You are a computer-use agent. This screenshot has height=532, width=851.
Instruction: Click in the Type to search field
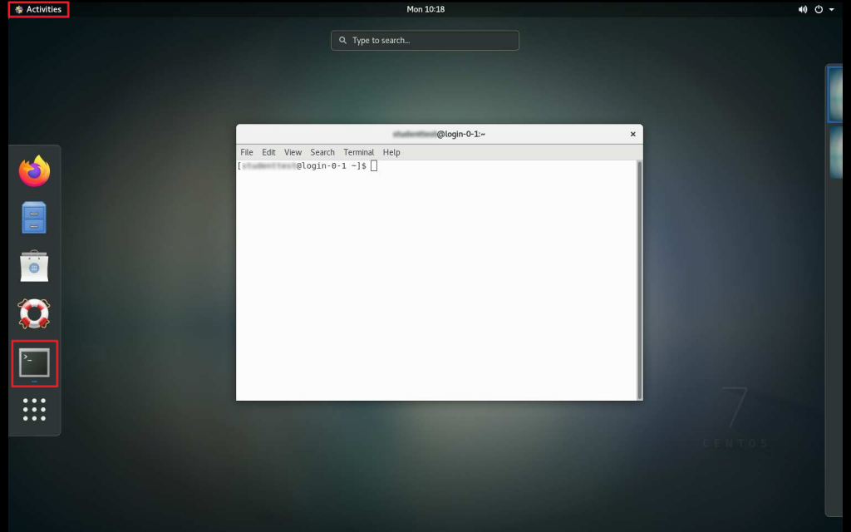425,40
